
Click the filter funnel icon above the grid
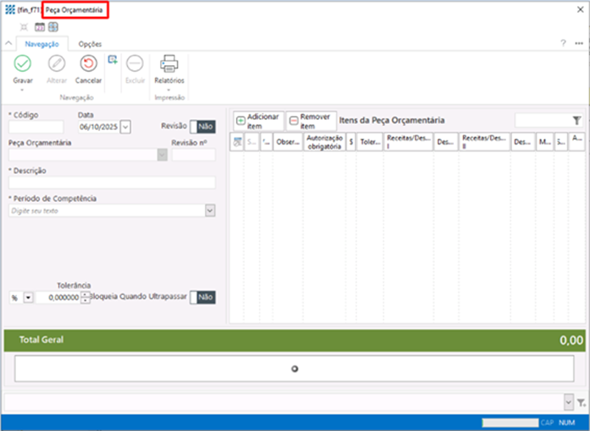(x=576, y=121)
